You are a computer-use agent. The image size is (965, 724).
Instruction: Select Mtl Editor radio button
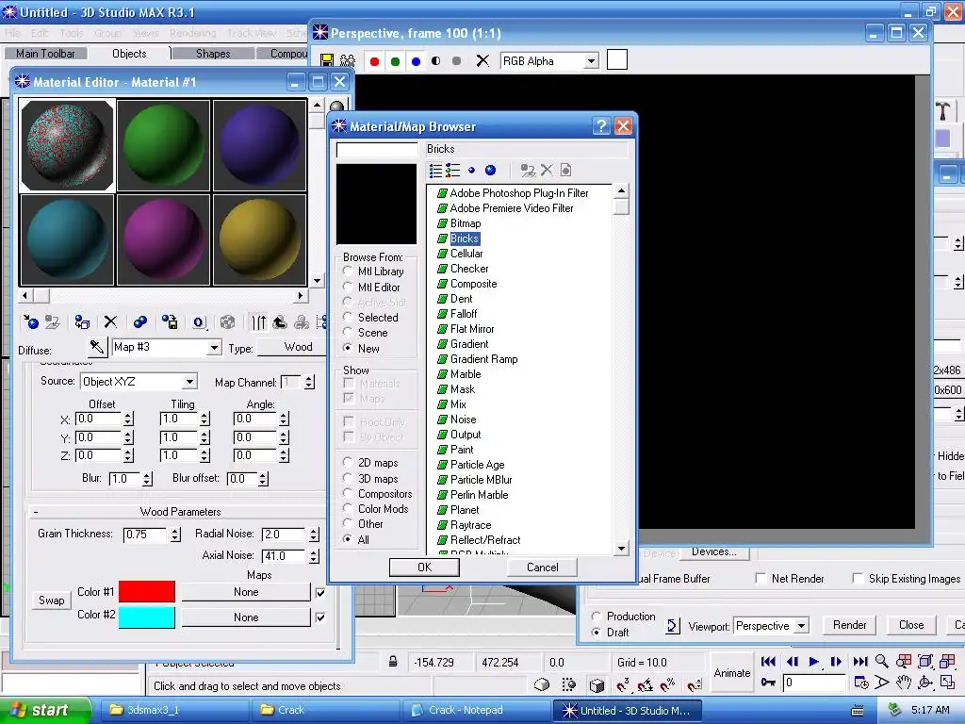click(x=348, y=287)
